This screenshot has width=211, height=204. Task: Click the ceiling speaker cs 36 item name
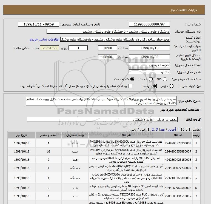(x=126, y=188)
